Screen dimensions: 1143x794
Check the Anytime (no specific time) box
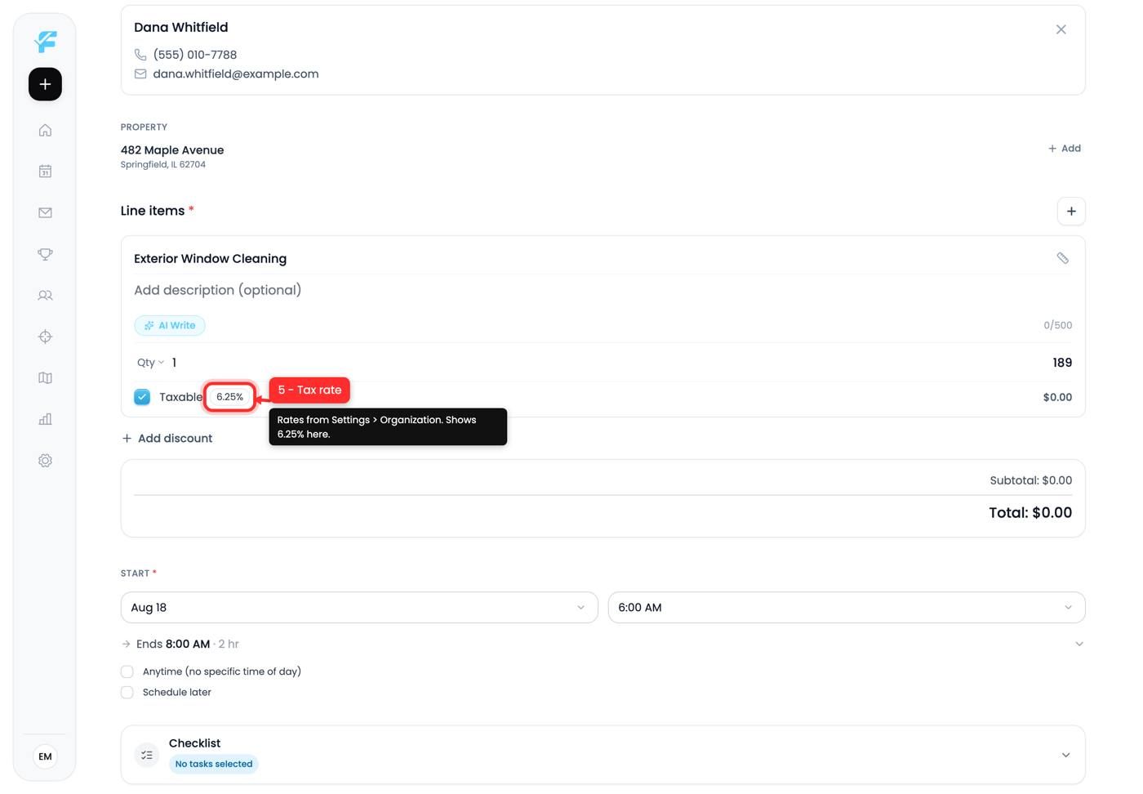(x=127, y=671)
